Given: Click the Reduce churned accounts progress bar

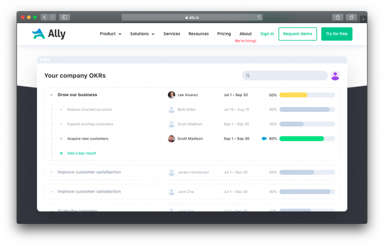Looking at the screenshot, I should (307, 110).
